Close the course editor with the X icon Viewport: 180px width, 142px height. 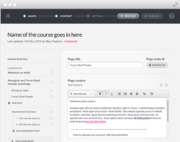[x=8, y=16]
